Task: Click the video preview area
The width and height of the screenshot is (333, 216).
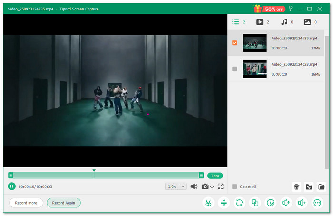Action: tap(115, 90)
